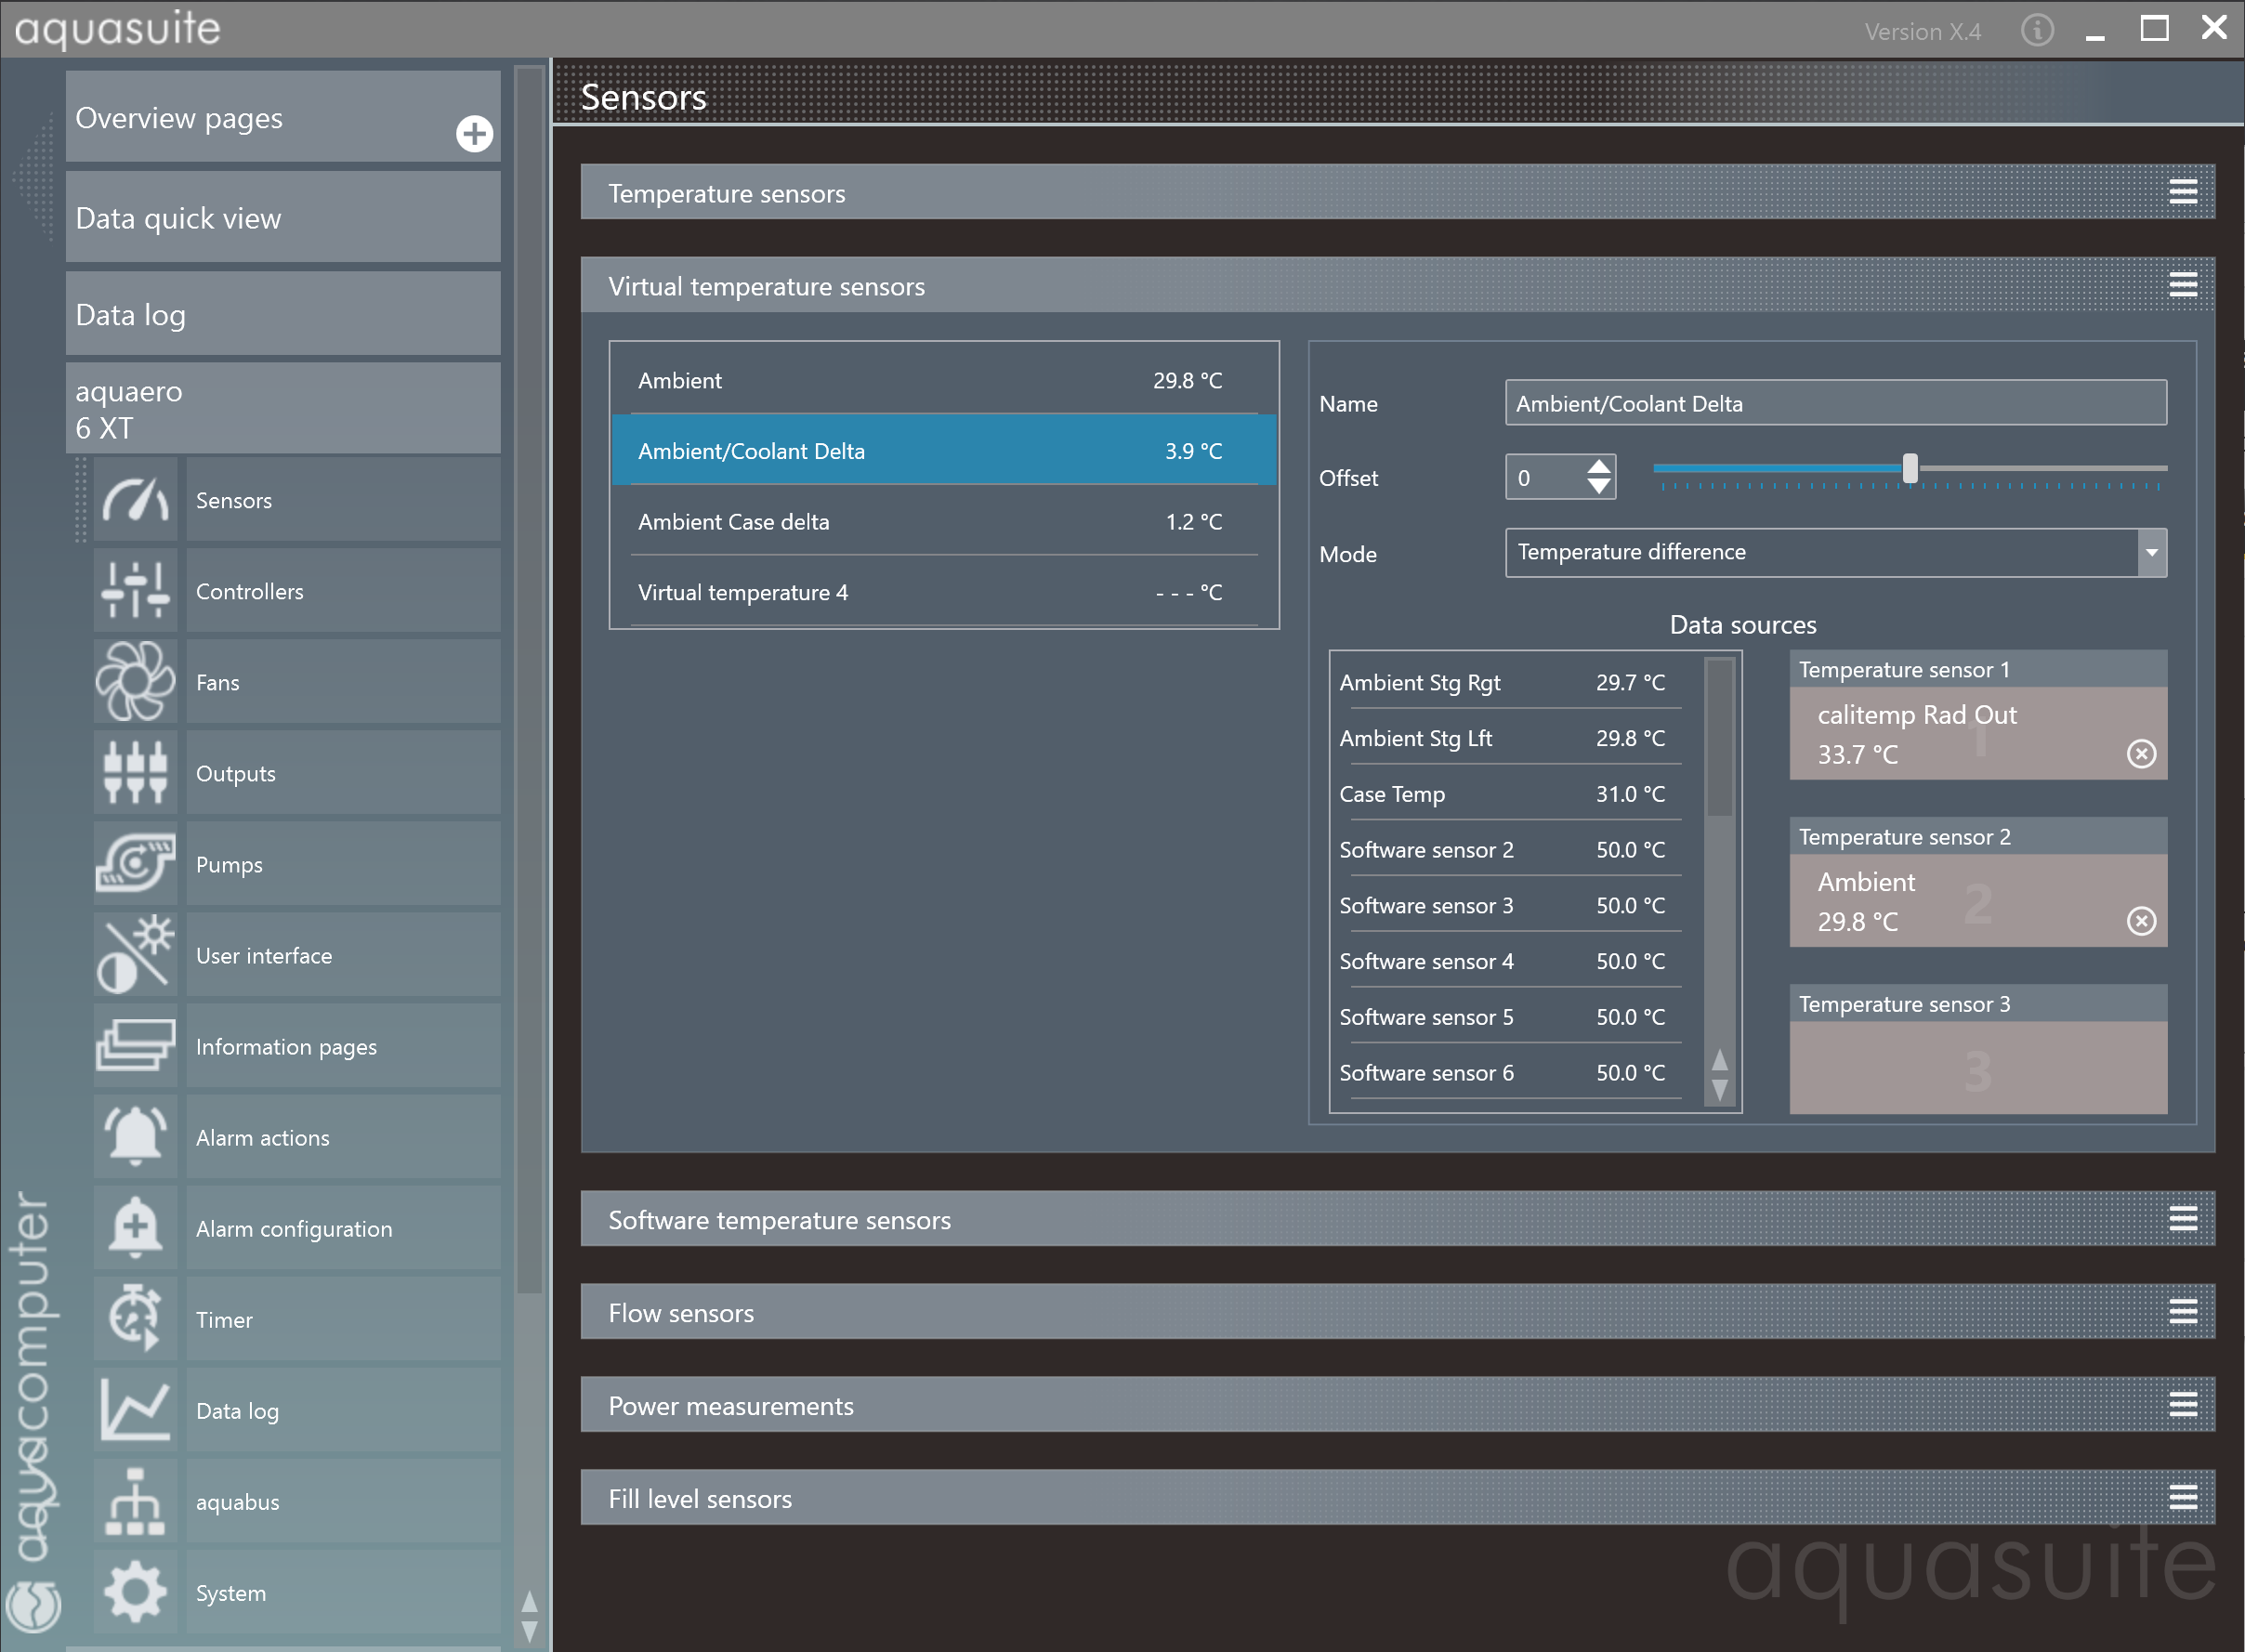
Task: Click the Name input field
Action: [1834, 403]
